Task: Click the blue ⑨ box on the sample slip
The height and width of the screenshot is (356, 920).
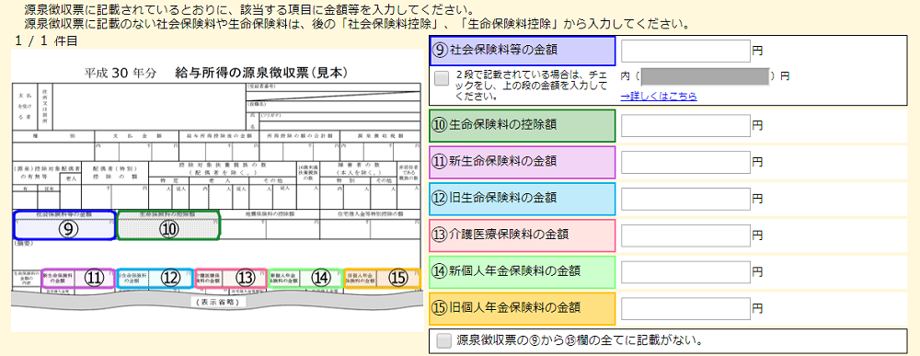Action: click(x=64, y=225)
